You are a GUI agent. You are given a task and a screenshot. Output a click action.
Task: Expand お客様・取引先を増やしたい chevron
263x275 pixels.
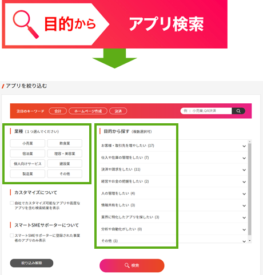tap(244, 146)
